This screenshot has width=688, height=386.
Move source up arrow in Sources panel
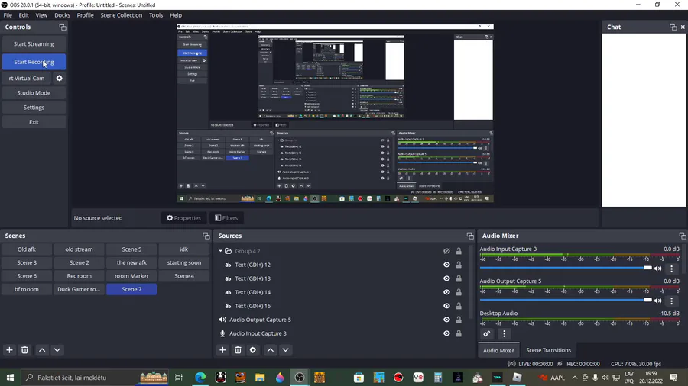point(271,350)
